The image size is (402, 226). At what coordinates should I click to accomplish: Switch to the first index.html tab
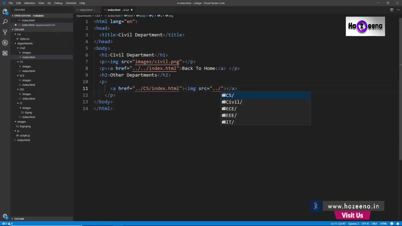[87, 10]
